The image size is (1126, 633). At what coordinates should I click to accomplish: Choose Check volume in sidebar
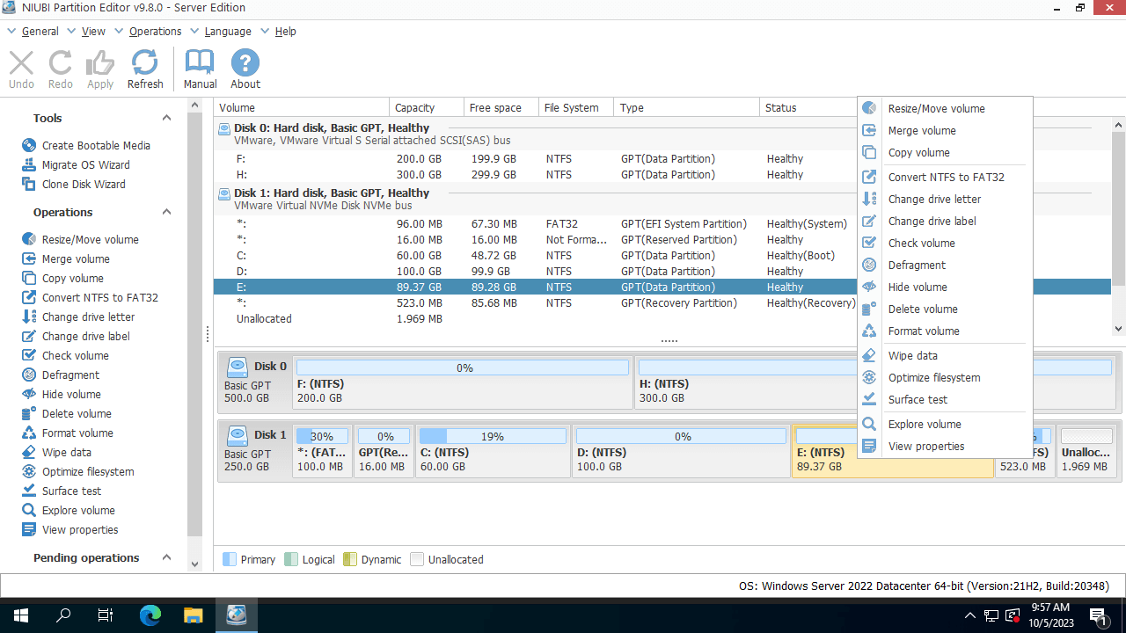pos(65,356)
